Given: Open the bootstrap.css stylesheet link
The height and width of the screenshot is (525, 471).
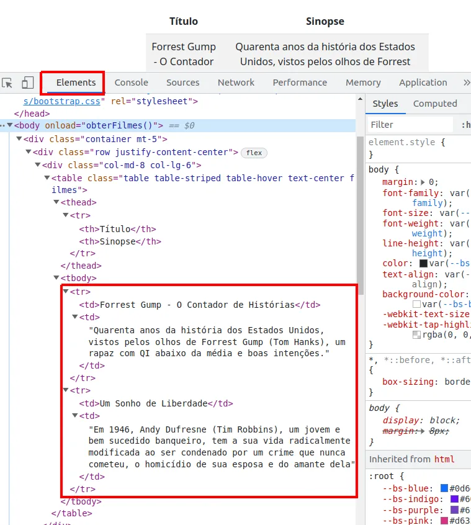Looking at the screenshot, I should 61,101.
